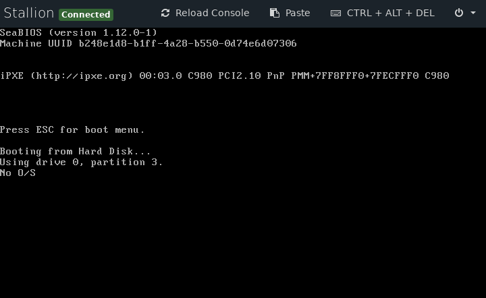
Task: Send CTRL + ALT + DEL via text label
Action: (391, 13)
